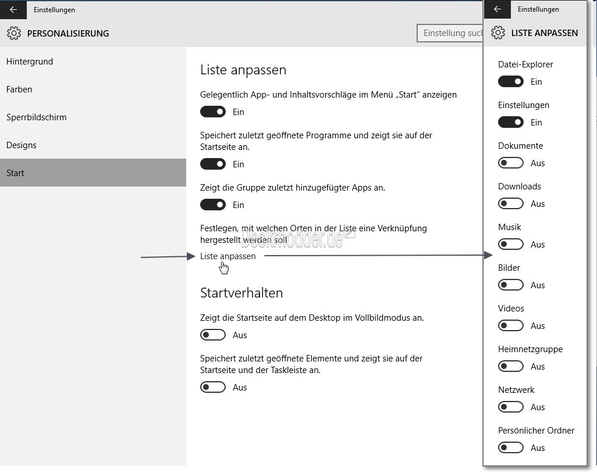Image resolution: width=597 pixels, height=473 pixels.
Task: Open the Designs section
Action: 93,145
